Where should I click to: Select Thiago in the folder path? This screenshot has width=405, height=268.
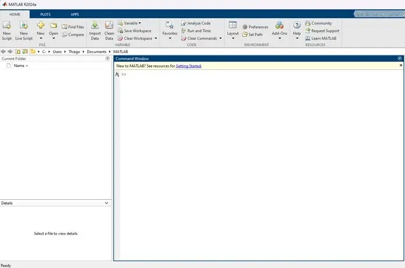(x=74, y=52)
